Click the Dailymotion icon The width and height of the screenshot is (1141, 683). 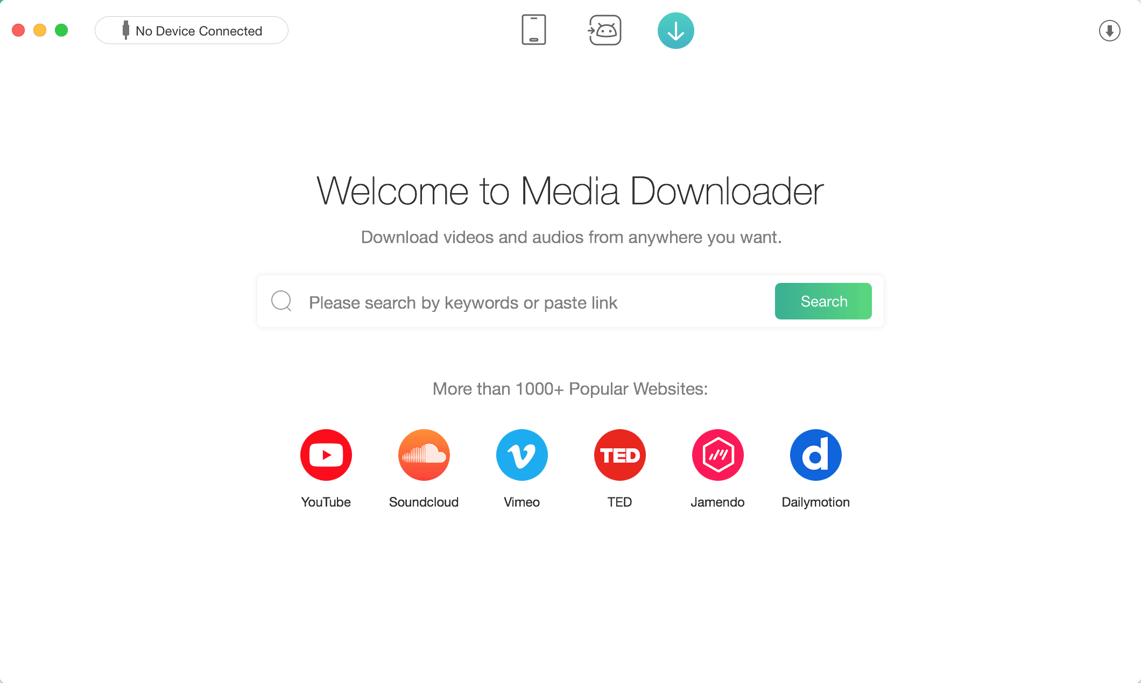click(815, 455)
